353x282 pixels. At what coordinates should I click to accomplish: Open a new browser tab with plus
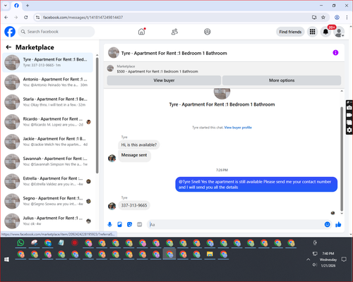[x=28, y=6]
